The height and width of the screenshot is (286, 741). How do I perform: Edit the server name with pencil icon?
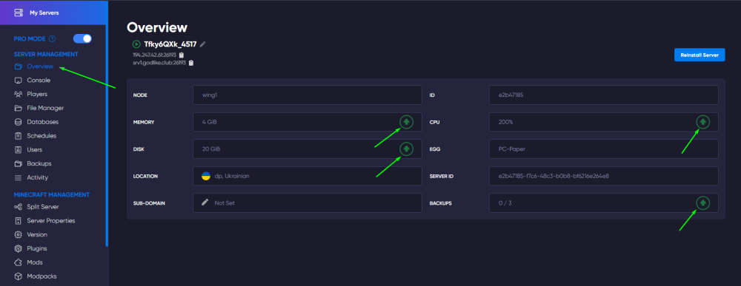[203, 44]
